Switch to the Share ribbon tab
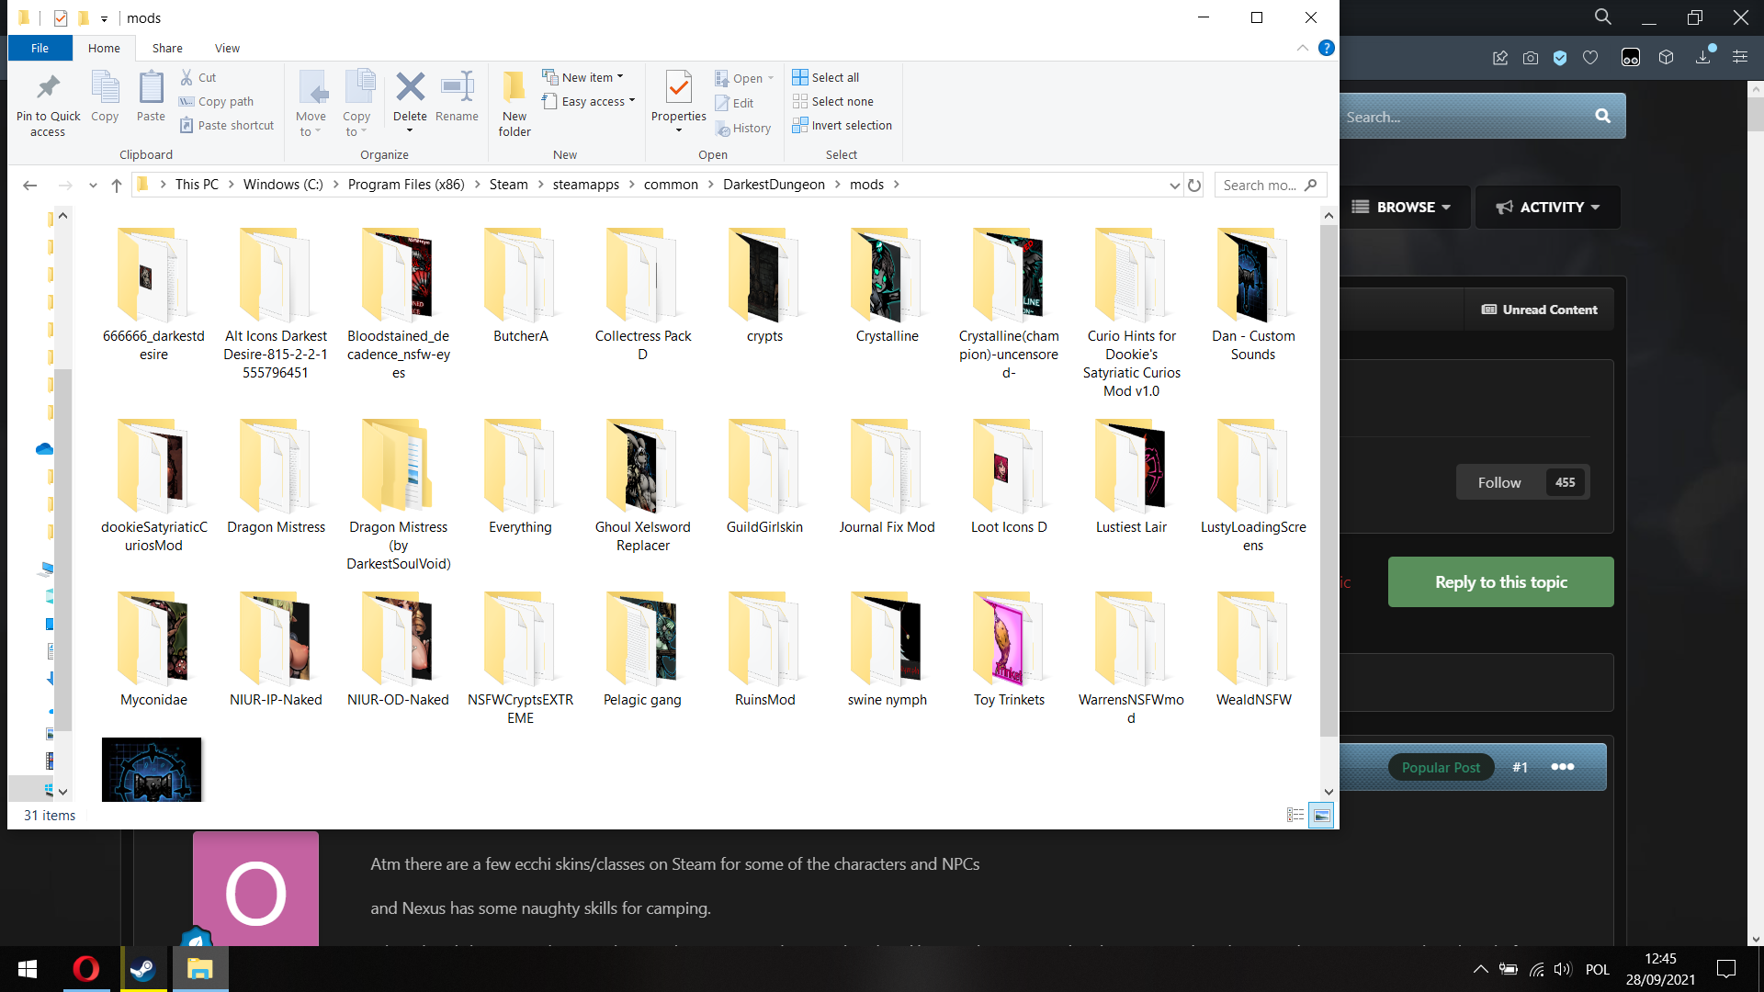The image size is (1764, 992). click(167, 49)
